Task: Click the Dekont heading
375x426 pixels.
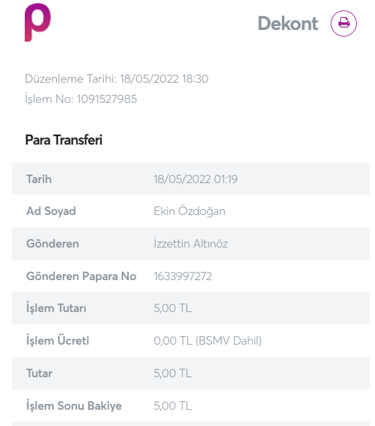Action: pos(288,23)
